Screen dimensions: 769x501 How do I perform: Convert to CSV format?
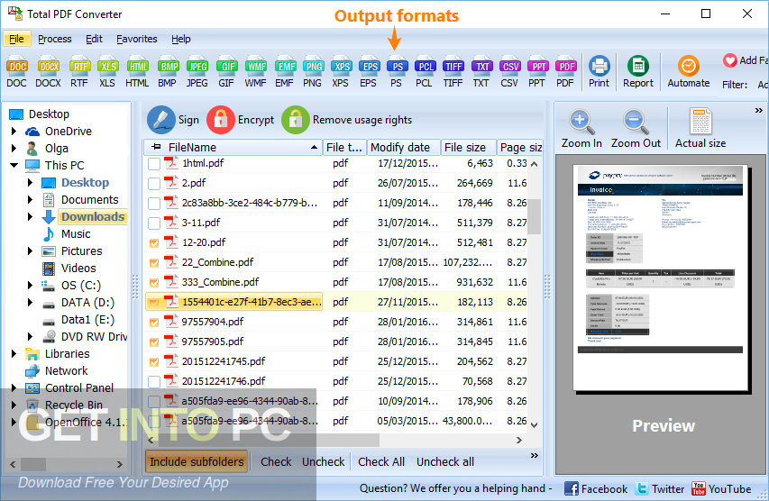tap(509, 73)
